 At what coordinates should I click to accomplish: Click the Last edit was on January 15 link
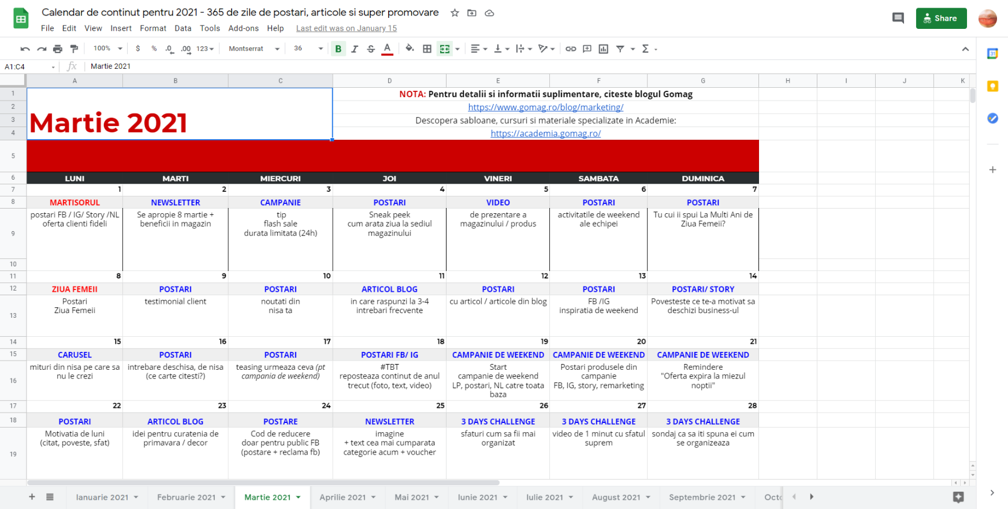[347, 28]
